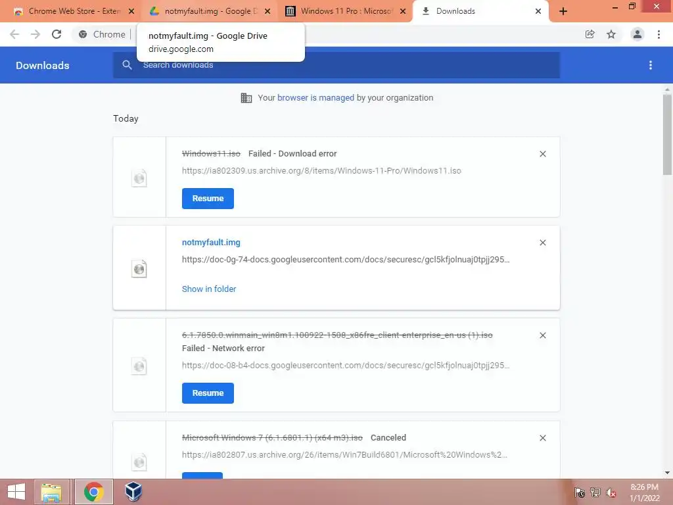Click the 'Canceled' status text
This screenshot has width=673, height=505.
[x=388, y=437]
